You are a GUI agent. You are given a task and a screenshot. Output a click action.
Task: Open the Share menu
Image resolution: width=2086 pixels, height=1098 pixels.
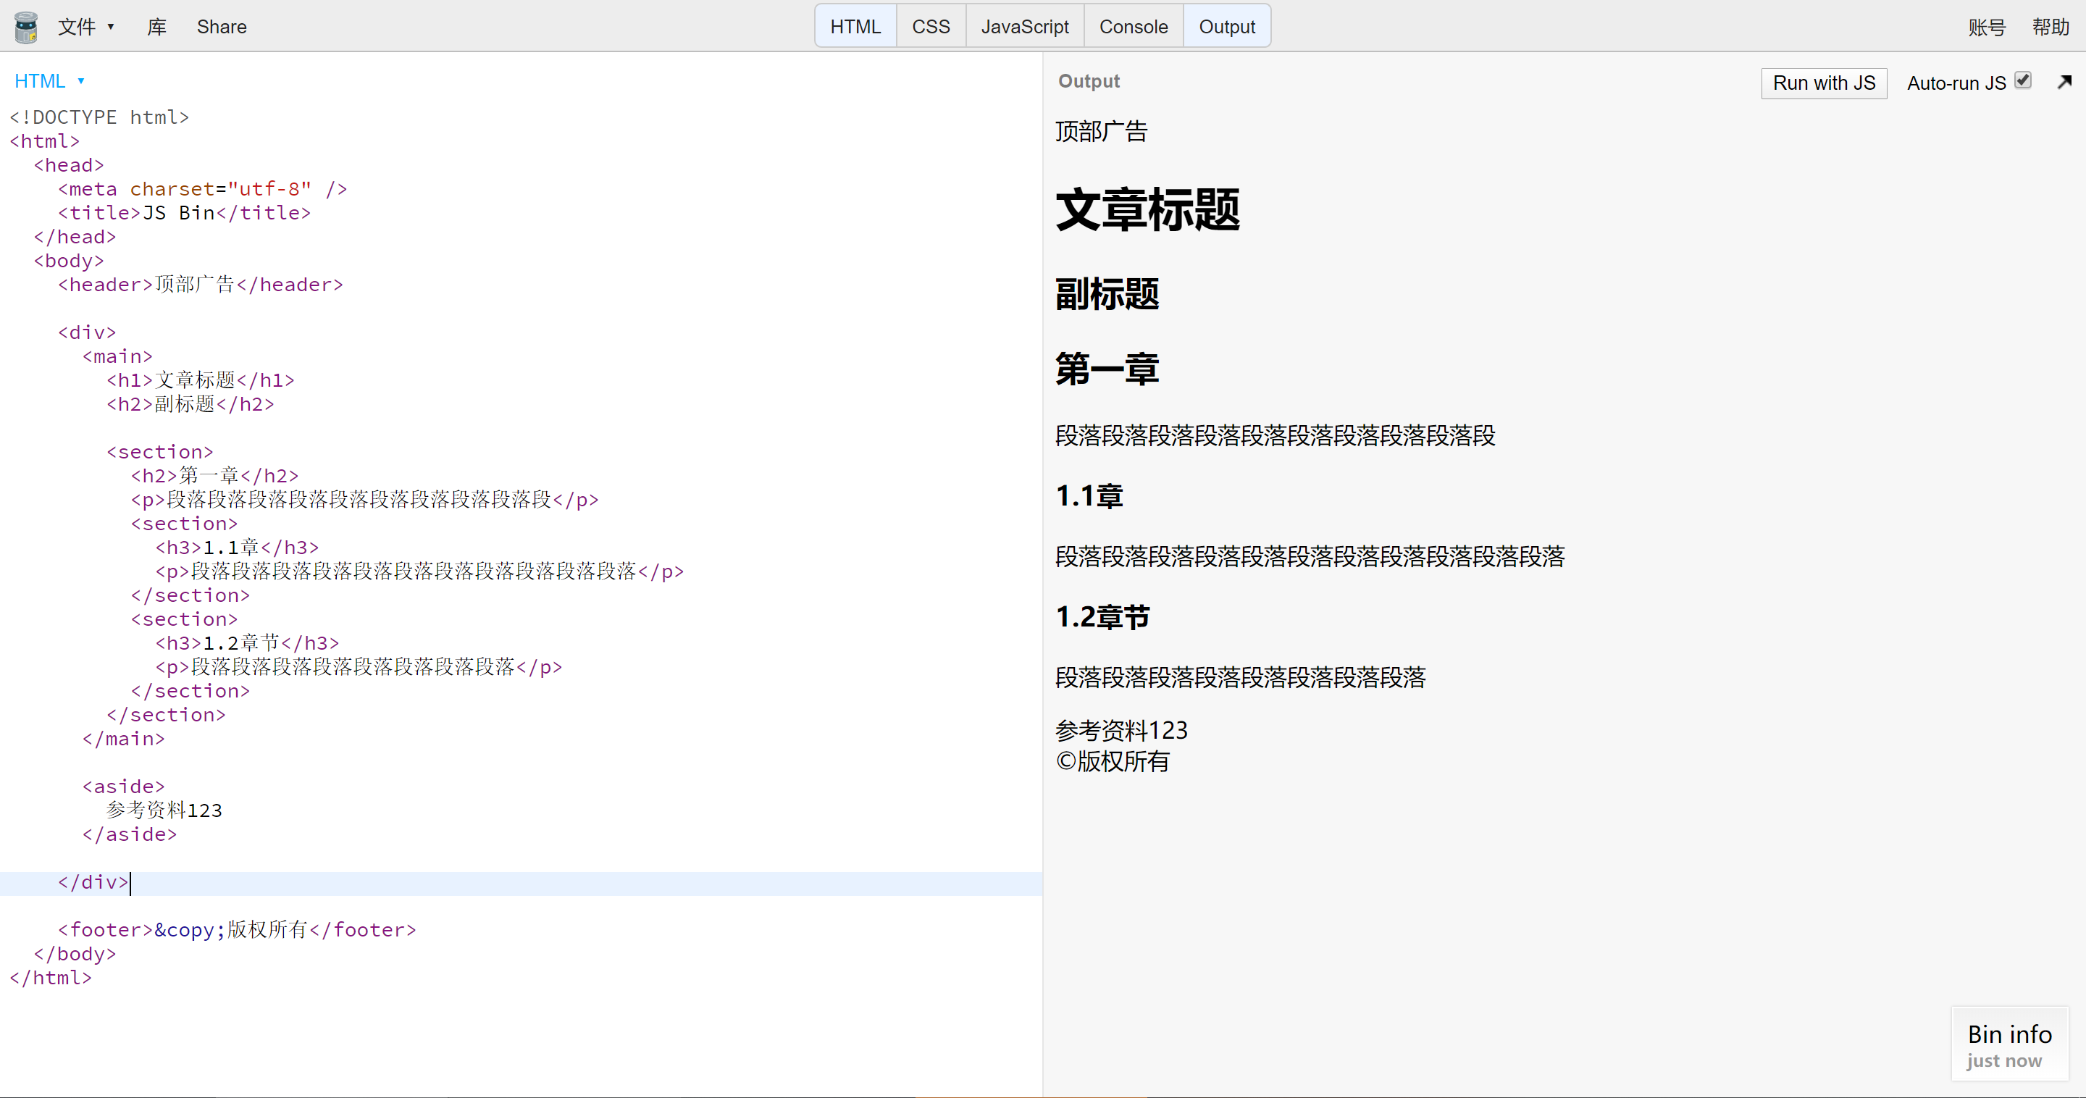[222, 27]
